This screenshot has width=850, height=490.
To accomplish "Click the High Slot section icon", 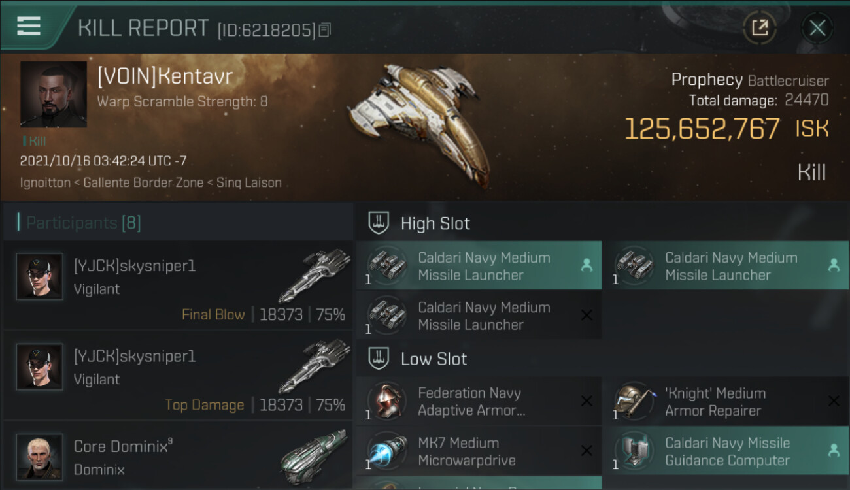I will coord(379,223).
